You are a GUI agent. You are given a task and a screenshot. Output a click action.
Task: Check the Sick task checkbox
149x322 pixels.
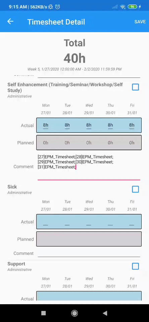coord(136,189)
